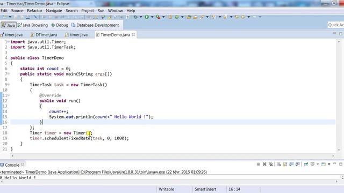Screen dimensions: 344x193
Task: Collapse the anonymous TimerTask fold on line 9
Action: tap(9, 85)
